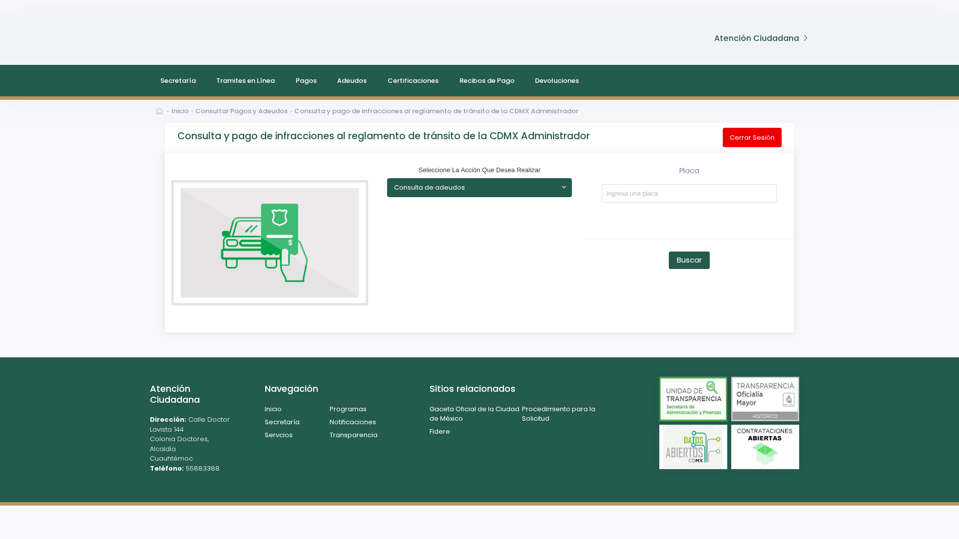Click the traffic fine car illustration
The image size is (959, 539).
pyautogui.click(x=270, y=243)
